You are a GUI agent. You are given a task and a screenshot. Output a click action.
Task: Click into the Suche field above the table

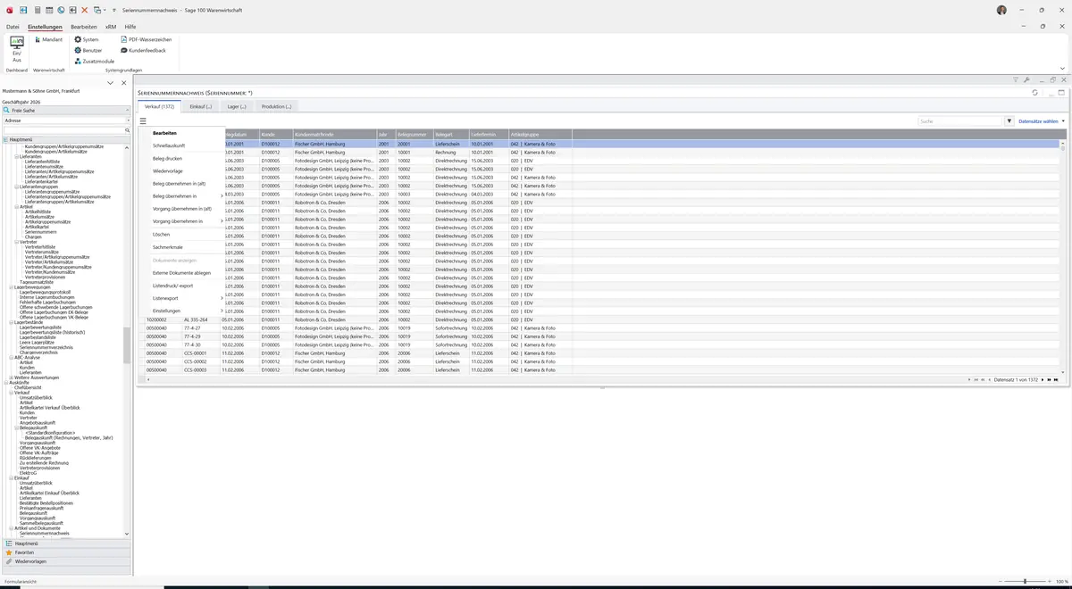960,120
